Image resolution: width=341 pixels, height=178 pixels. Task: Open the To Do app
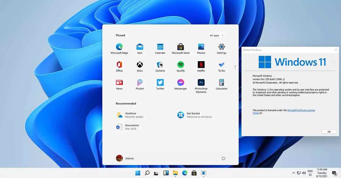pos(222,66)
